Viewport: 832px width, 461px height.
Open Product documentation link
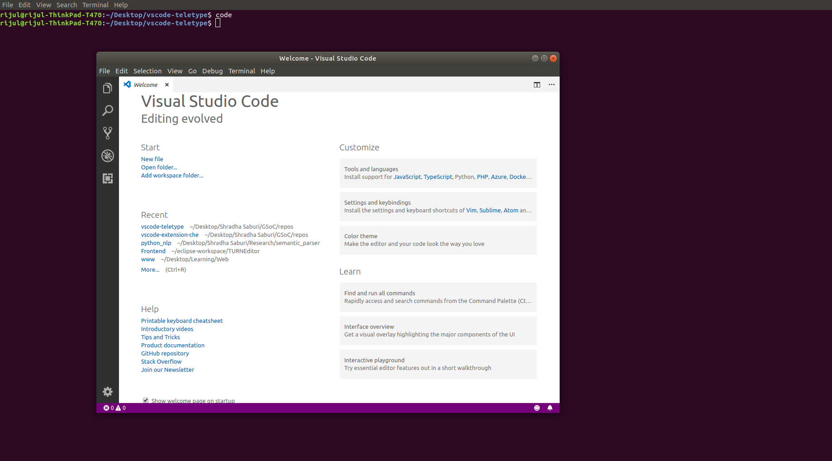tap(173, 345)
